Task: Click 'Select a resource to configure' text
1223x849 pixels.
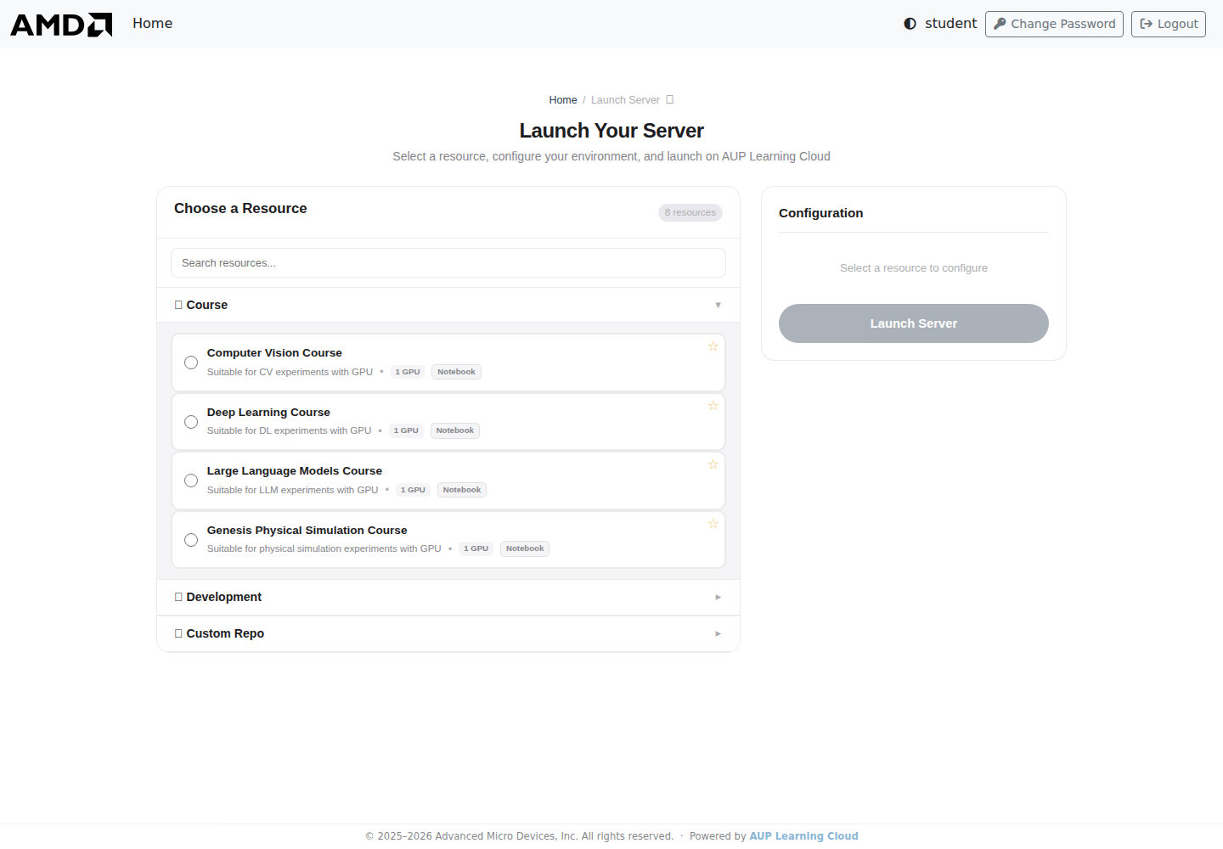Action: (914, 268)
